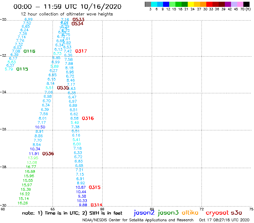Click the dark red time stamp '0536'
The height and width of the screenshot is (223, 254).
[48, 154]
